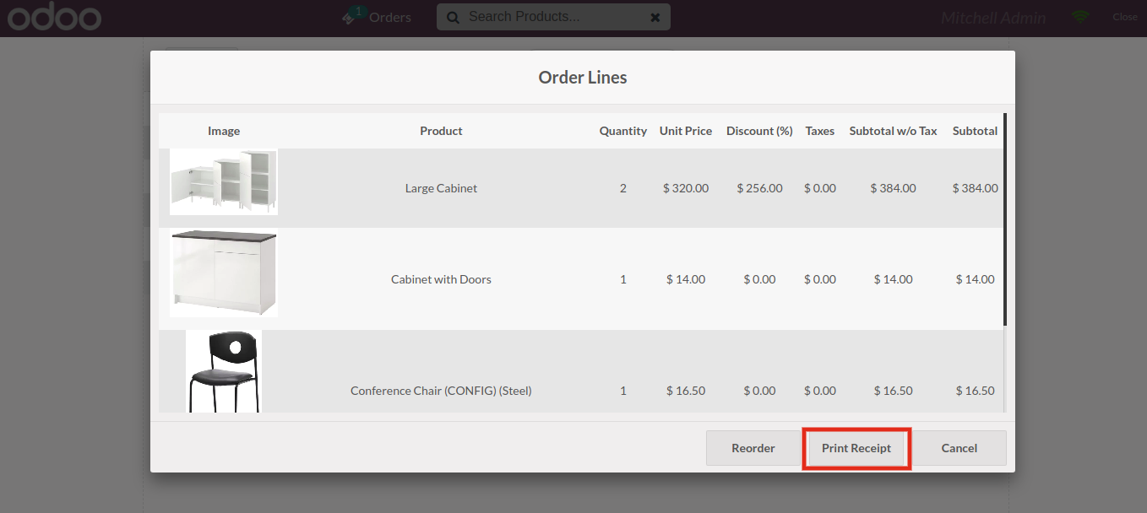This screenshot has height=513, width=1147.
Task: Open the Large Cabinet product image
Action: (x=224, y=181)
